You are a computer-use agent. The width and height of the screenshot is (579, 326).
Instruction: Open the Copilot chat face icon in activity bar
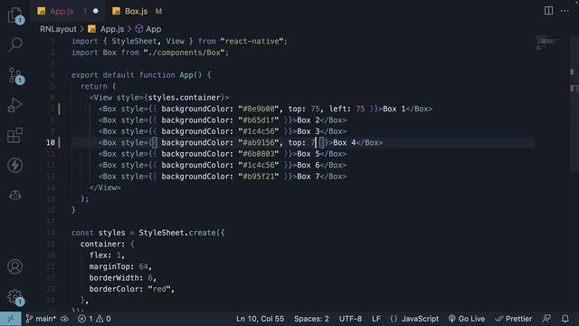point(15,196)
